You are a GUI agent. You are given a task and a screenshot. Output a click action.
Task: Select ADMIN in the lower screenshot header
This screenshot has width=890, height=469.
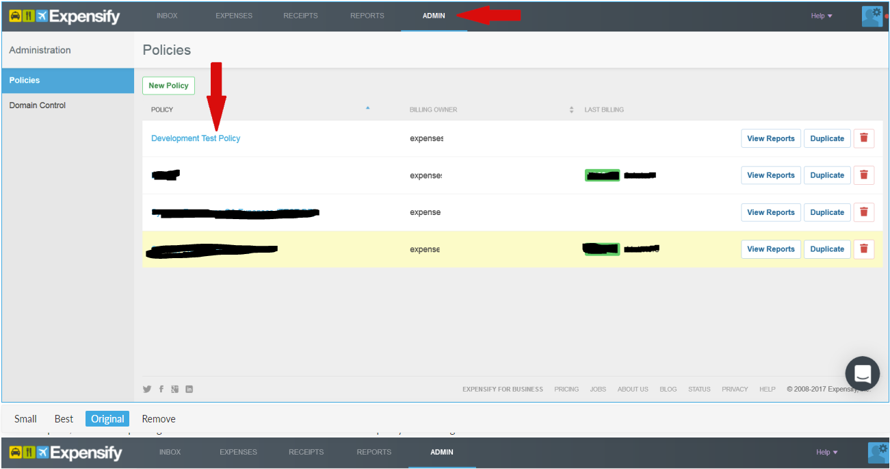click(442, 452)
